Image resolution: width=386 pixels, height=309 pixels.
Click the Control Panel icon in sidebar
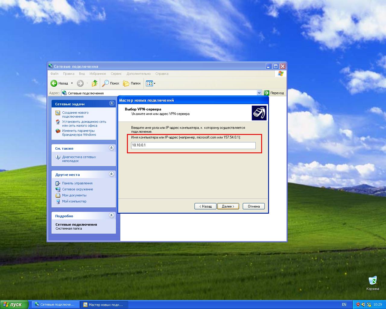[x=58, y=183]
